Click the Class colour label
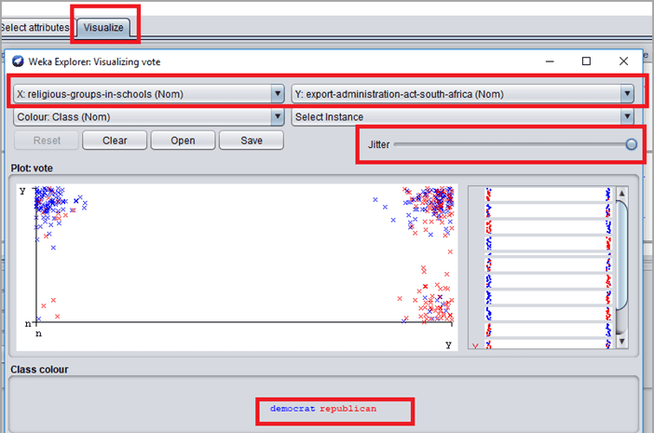 coord(40,370)
